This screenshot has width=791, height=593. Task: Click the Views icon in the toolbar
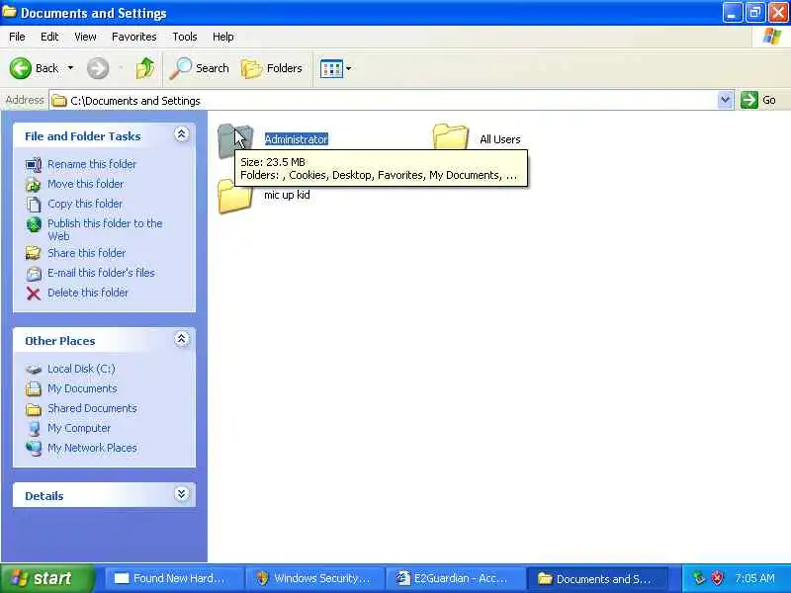331,68
